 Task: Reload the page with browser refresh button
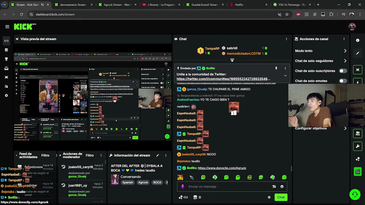pyautogui.click(x=21, y=14)
